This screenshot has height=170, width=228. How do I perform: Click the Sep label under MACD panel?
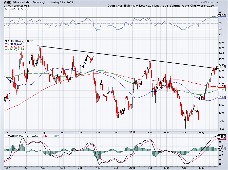pos(63,168)
